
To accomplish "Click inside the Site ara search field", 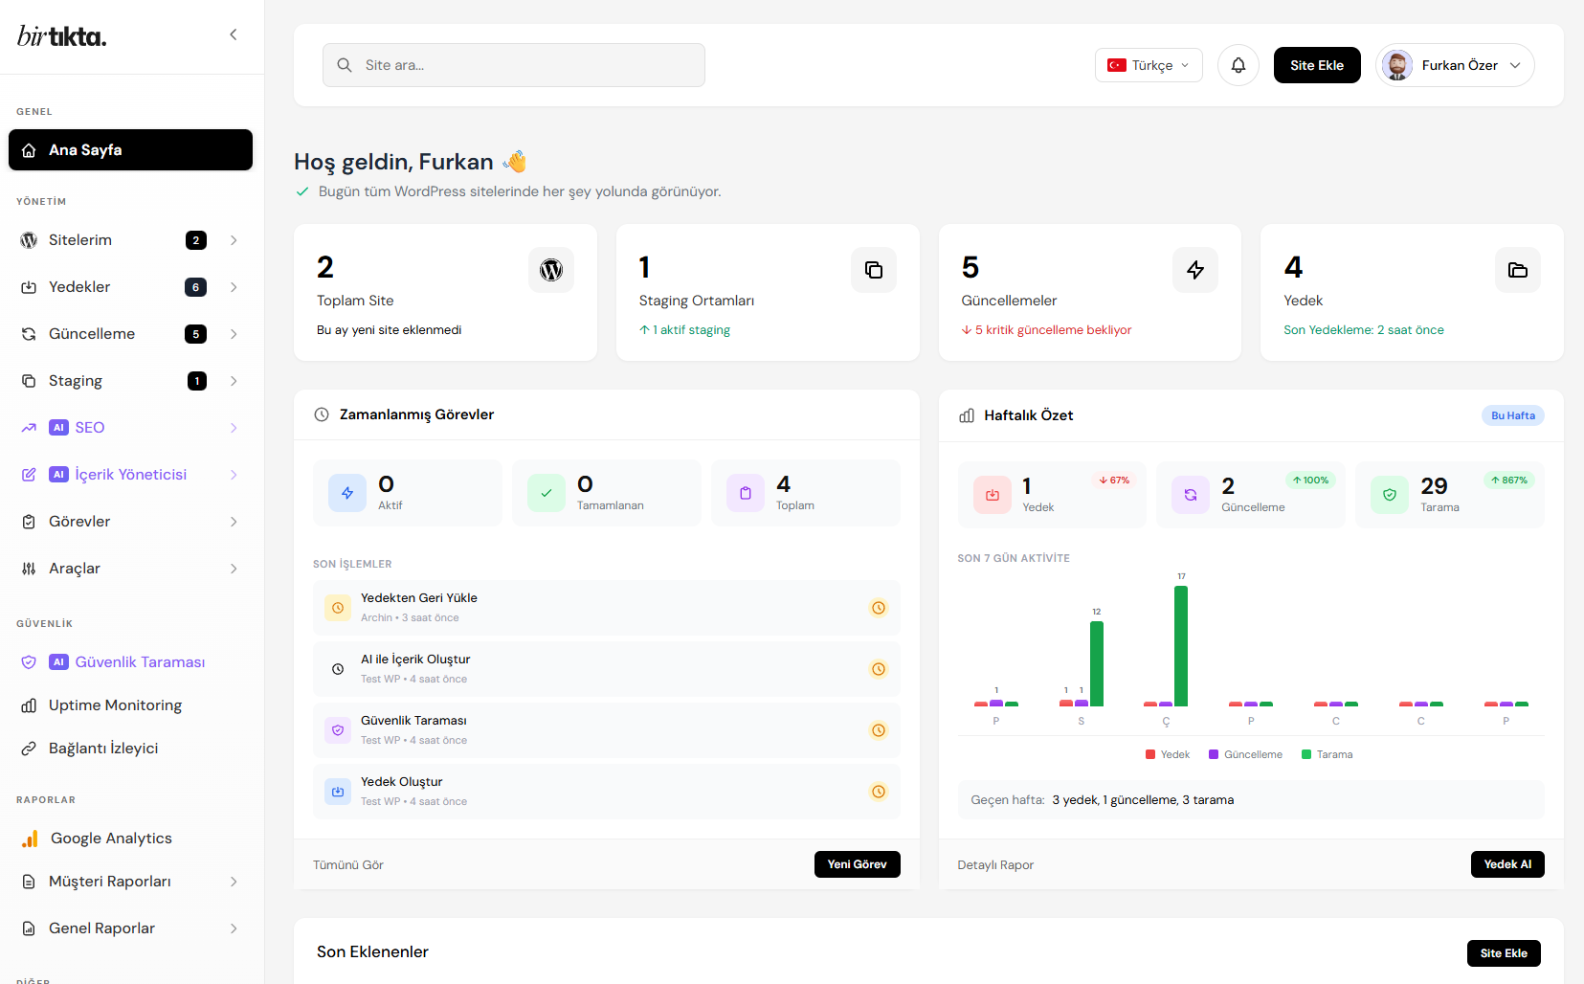I will [513, 64].
